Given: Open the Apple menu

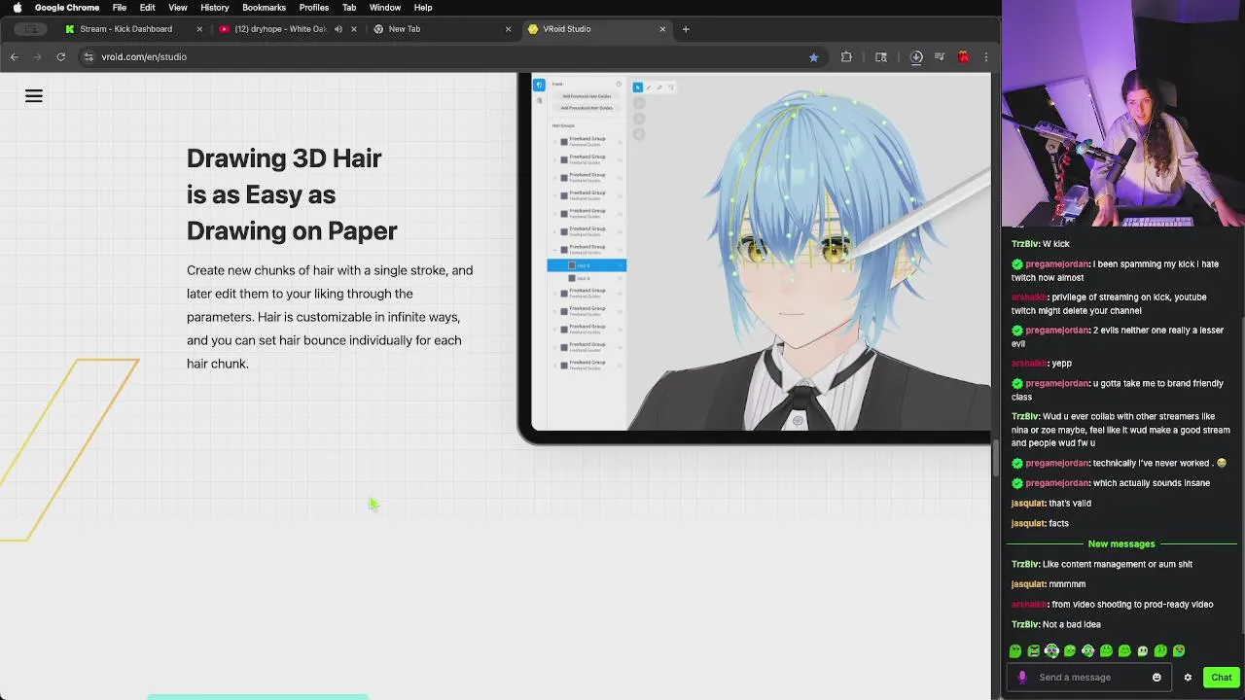Looking at the screenshot, I should (x=17, y=8).
